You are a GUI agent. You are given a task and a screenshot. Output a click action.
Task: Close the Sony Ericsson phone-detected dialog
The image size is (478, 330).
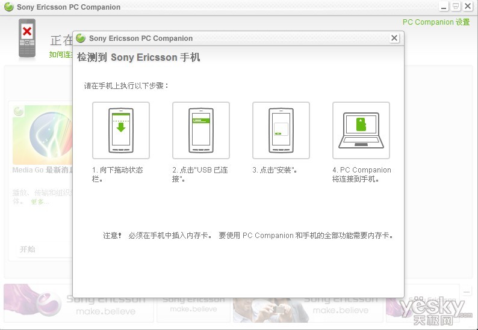394,38
